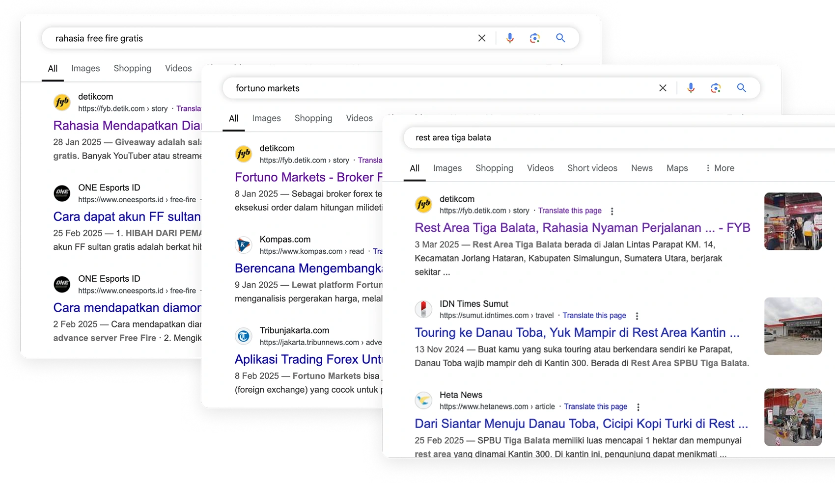Open 'Aplikasi Trading Forex' Tribunjakarta result
835x483 pixels.
click(308, 359)
